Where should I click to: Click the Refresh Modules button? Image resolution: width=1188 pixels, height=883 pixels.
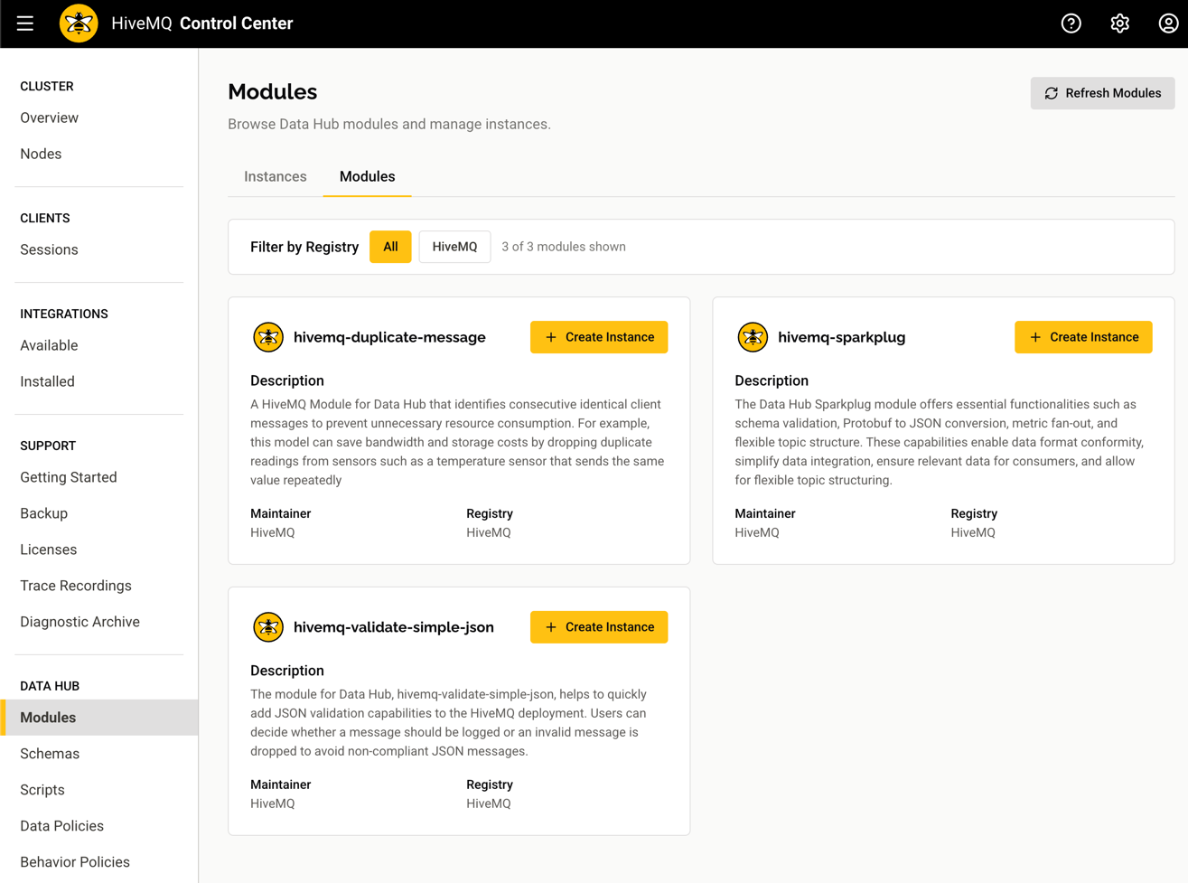1102,93
